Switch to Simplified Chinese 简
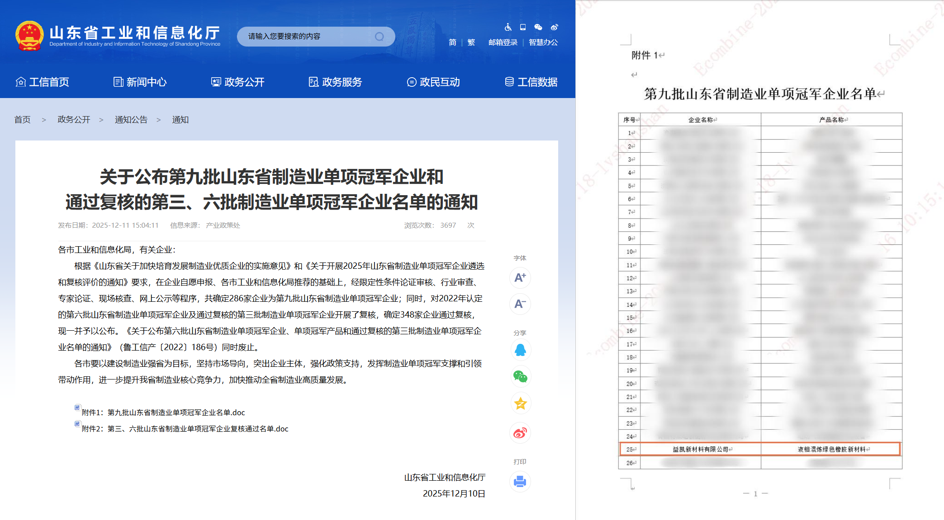The height and width of the screenshot is (520, 944). 452,42
